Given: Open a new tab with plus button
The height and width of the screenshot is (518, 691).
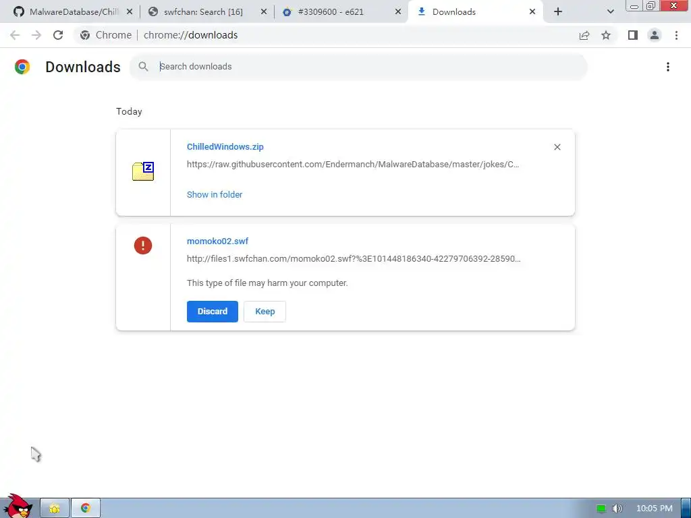Looking at the screenshot, I should (x=558, y=12).
